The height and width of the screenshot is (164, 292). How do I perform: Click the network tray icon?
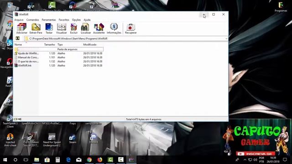coord(250,160)
